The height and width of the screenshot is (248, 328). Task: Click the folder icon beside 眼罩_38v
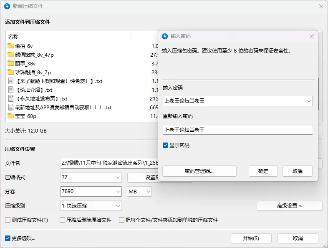[x=11, y=63]
